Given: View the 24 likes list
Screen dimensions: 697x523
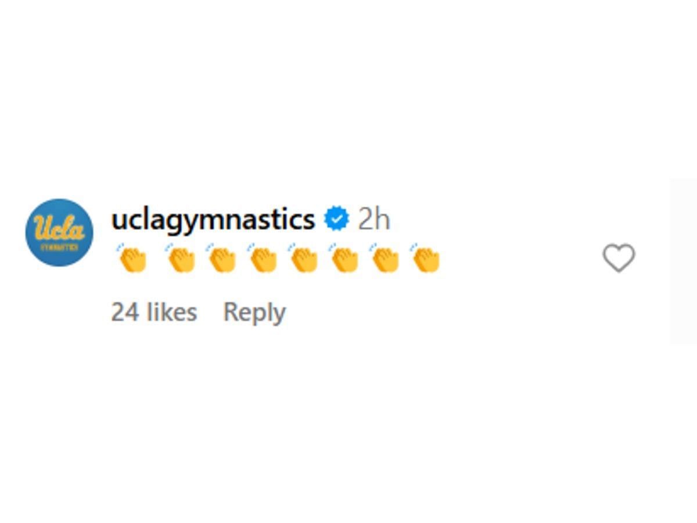Looking at the screenshot, I should tap(154, 313).
